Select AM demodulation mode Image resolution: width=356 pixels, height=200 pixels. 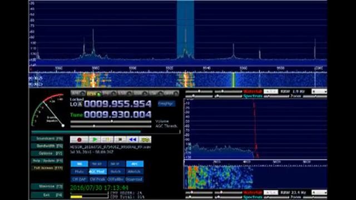click(78, 93)
